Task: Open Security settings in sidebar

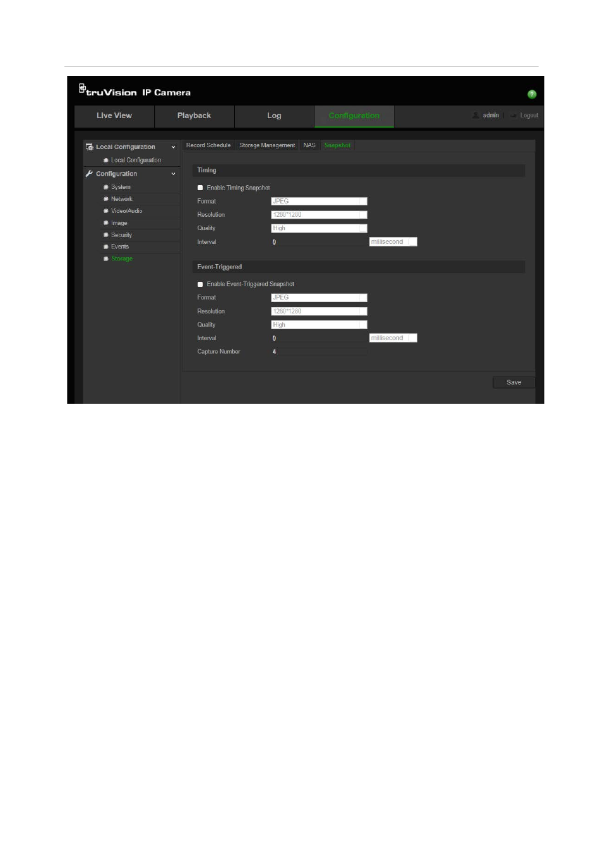Action: [x=121, y=235]
